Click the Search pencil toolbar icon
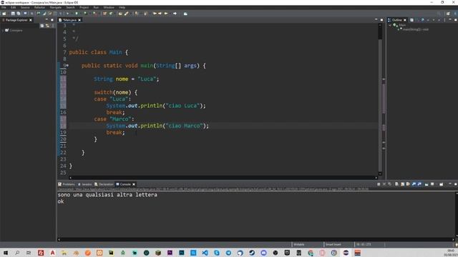Screen dimensions: 458x257 tap(126, 14)
